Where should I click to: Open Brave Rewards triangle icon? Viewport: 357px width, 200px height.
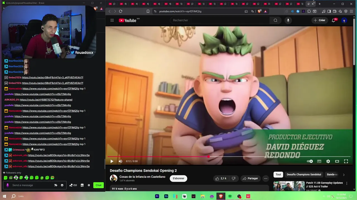point(265,11)
